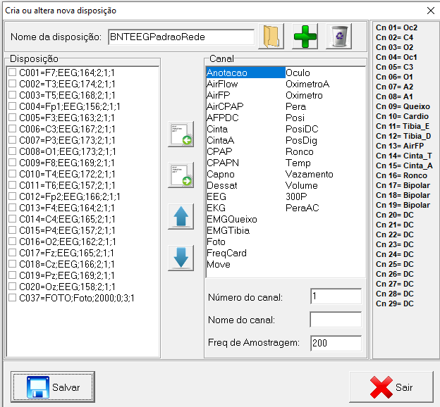The width and height of the screenshot is (440, 407).
Task: Select EEG in the Canal list
Action: coord(216,196)
